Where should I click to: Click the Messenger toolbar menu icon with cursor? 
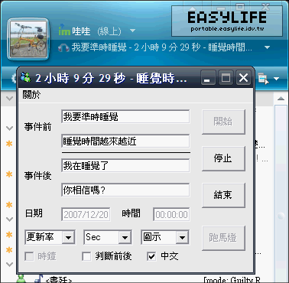click(x=263, y=79)
